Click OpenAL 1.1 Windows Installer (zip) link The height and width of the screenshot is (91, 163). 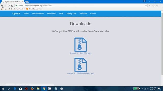(x=80, y=73)
